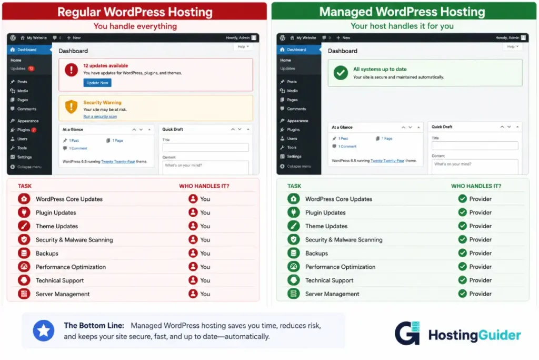Click the red alert icon beside '12 updates available'

point(71,70)
